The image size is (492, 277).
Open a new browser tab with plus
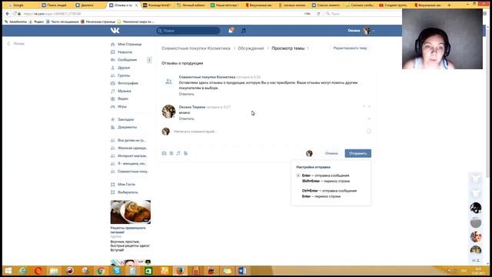tap(449, 5)
